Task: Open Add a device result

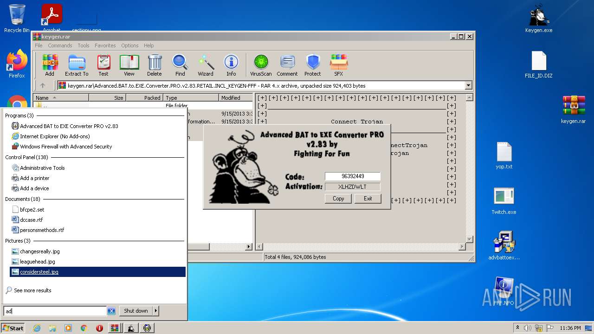Action: [34, 188]
